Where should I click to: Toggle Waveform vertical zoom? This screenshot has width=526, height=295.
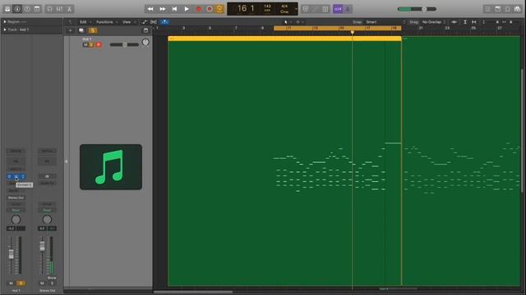pyautogui.click(x=454, y=22)
